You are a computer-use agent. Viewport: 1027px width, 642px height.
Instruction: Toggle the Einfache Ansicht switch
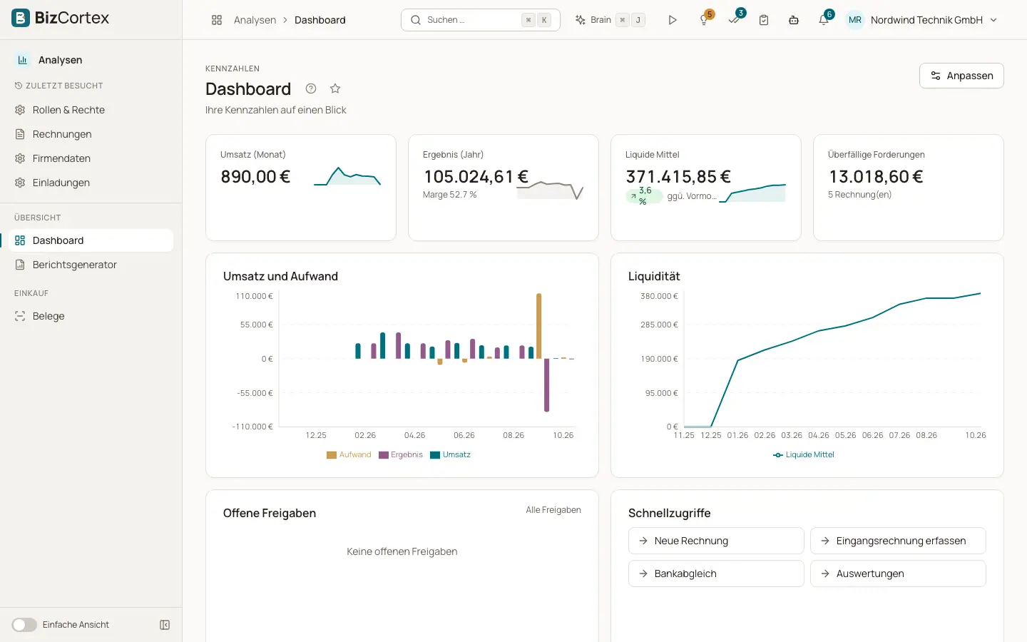pos(24,625)
